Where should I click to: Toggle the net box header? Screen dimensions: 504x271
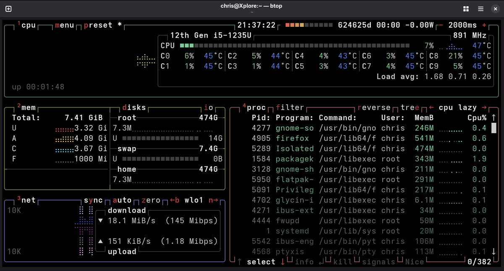pyautogui.click(x=26, y=200)
